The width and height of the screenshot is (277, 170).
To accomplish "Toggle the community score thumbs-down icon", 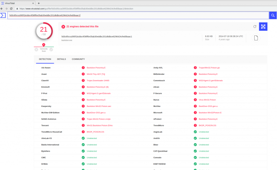I will coord(36,49).
